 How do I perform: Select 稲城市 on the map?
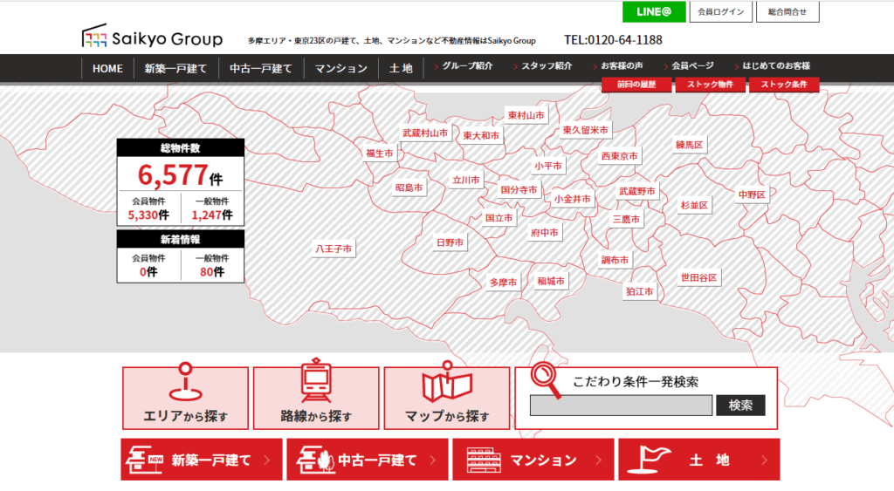click(551, 282)
